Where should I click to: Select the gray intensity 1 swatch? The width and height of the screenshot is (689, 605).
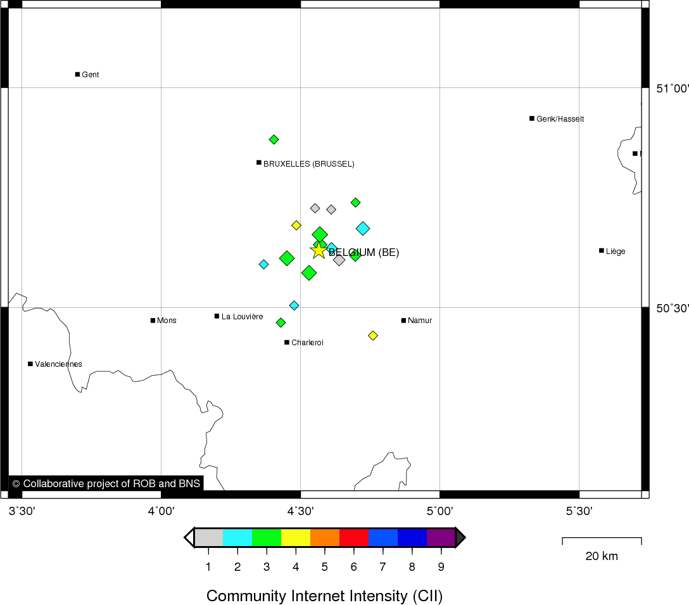[x=208, y=537]
